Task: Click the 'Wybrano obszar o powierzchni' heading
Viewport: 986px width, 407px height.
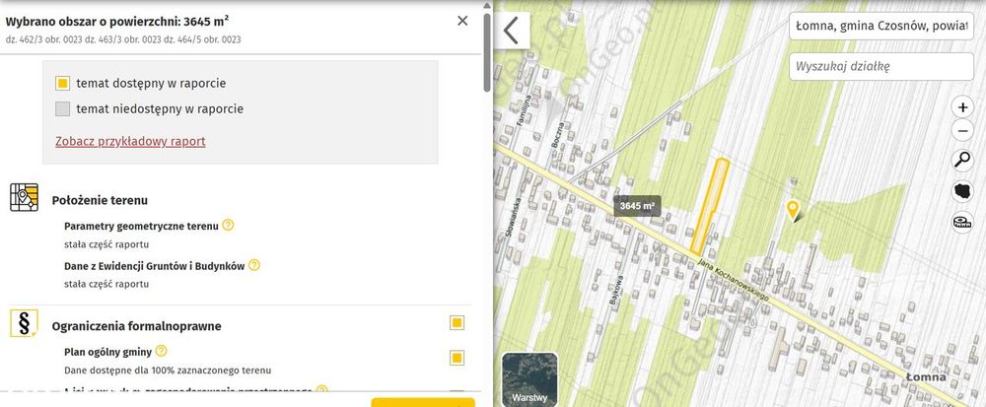Action: [x=117, y=22]
